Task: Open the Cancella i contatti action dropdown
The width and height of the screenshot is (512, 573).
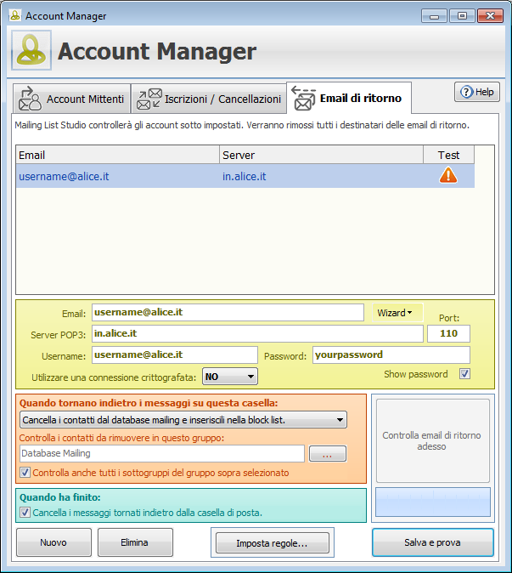Action: (x=183, y=419)
